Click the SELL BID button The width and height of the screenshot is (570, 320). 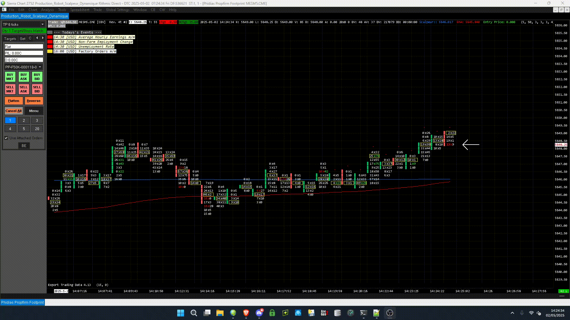[x=37, y=89]
